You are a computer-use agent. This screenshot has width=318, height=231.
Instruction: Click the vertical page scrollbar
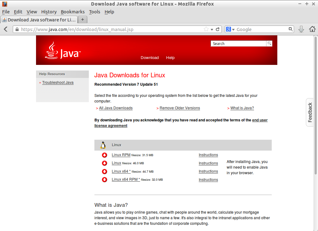(x=316, y=106)
